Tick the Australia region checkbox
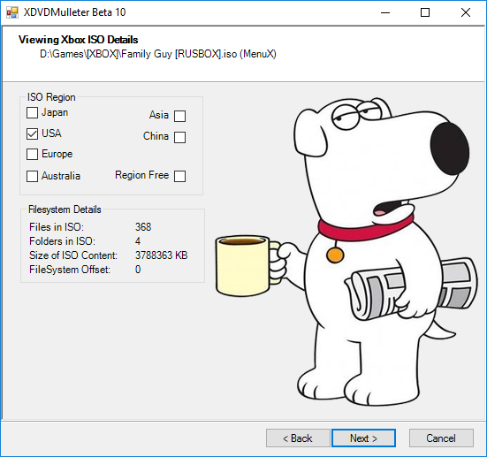 click(x=33, y=176)
